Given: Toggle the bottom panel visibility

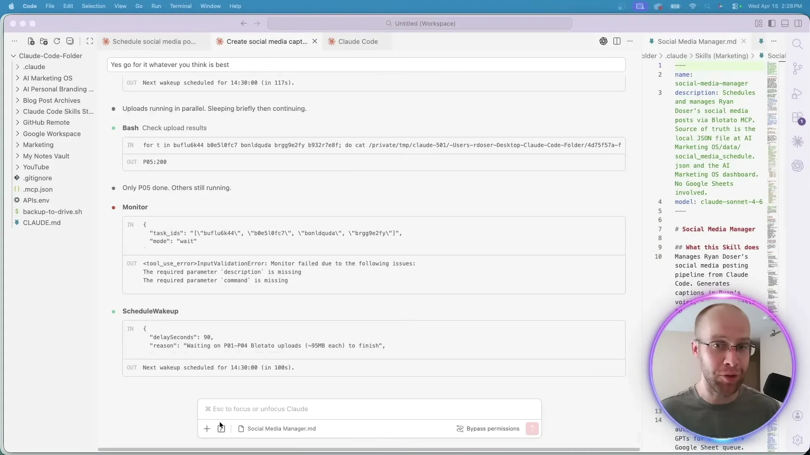Looking at the screenshot, I should [785, 24].
